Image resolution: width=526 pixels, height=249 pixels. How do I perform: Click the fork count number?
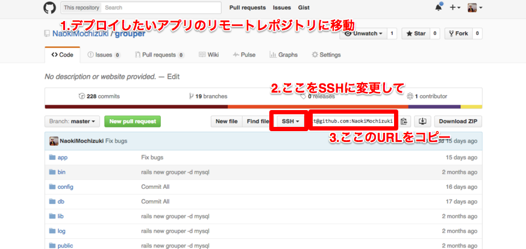coord(477,34)
